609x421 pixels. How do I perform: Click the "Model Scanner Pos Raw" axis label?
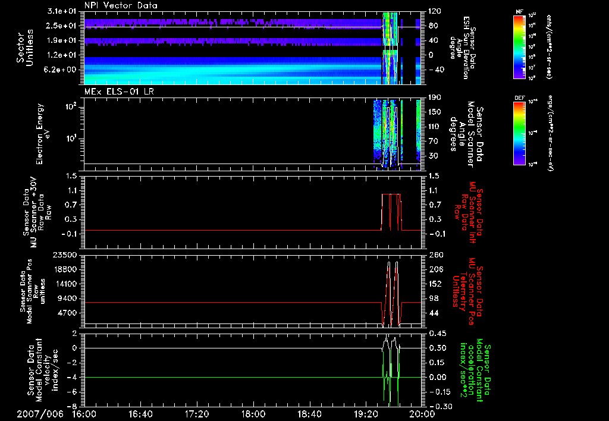(32, 291)
